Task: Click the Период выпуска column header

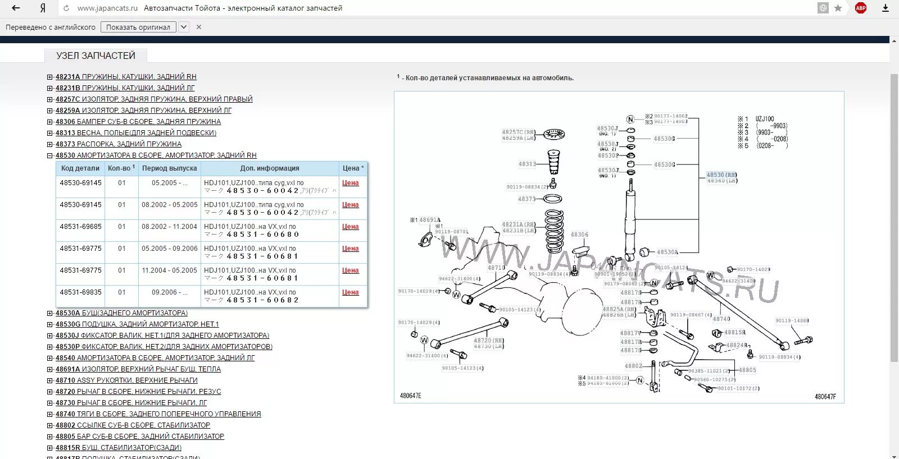Action: pyautogui.click(x=170, y=168)
